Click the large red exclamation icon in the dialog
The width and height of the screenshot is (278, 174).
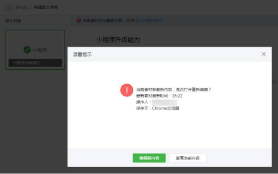[x=126, y=90]
